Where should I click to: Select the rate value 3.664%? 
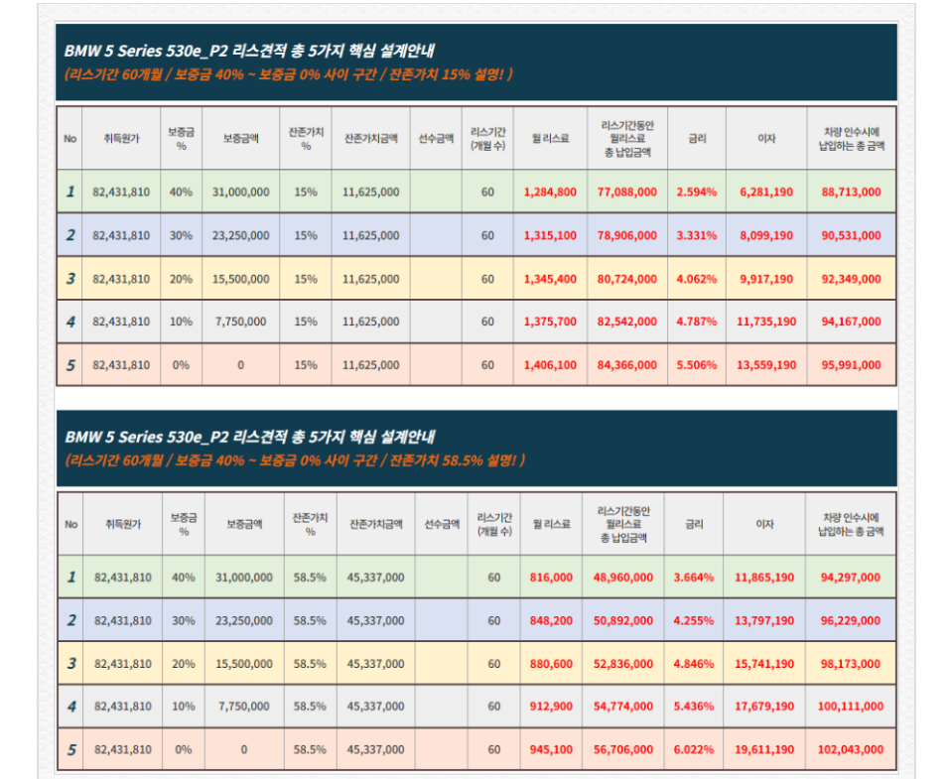pos(694,577)
